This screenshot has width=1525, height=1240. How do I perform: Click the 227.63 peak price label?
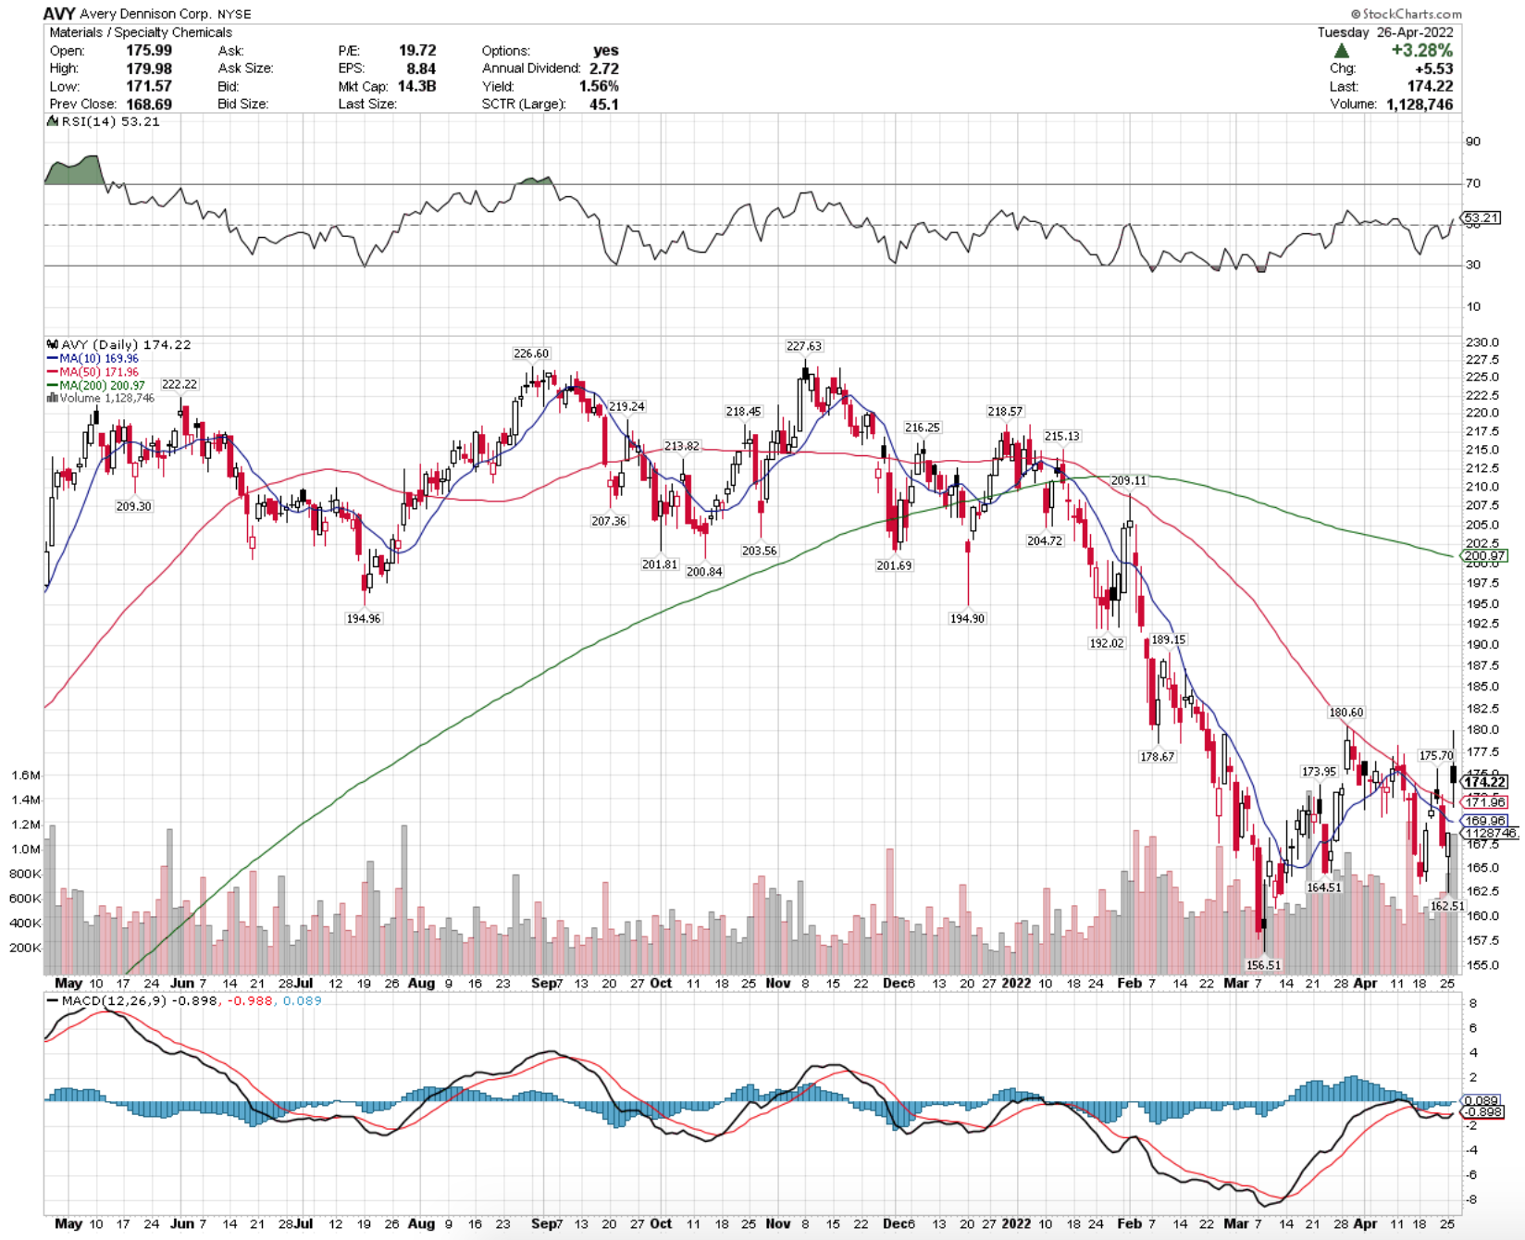[x=803, y=346]
